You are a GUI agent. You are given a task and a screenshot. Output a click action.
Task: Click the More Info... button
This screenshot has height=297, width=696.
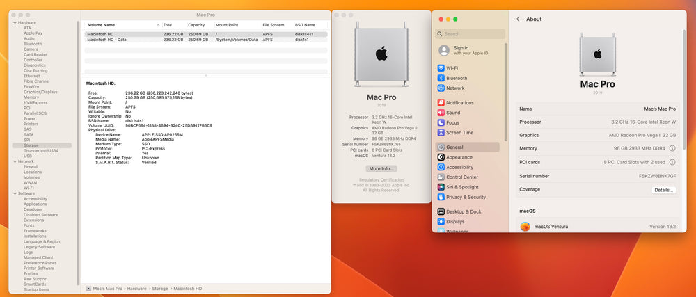(381, 169)
